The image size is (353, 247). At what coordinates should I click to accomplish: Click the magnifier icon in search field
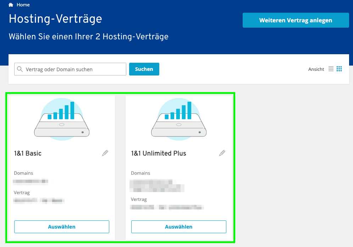20,69
